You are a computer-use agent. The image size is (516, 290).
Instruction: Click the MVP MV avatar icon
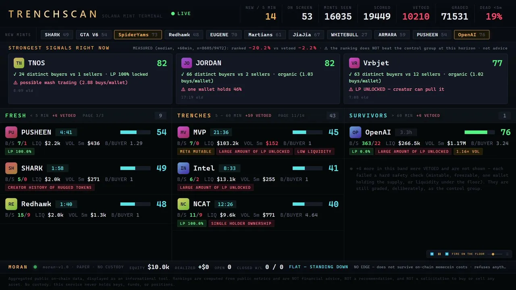click(183, 133)
